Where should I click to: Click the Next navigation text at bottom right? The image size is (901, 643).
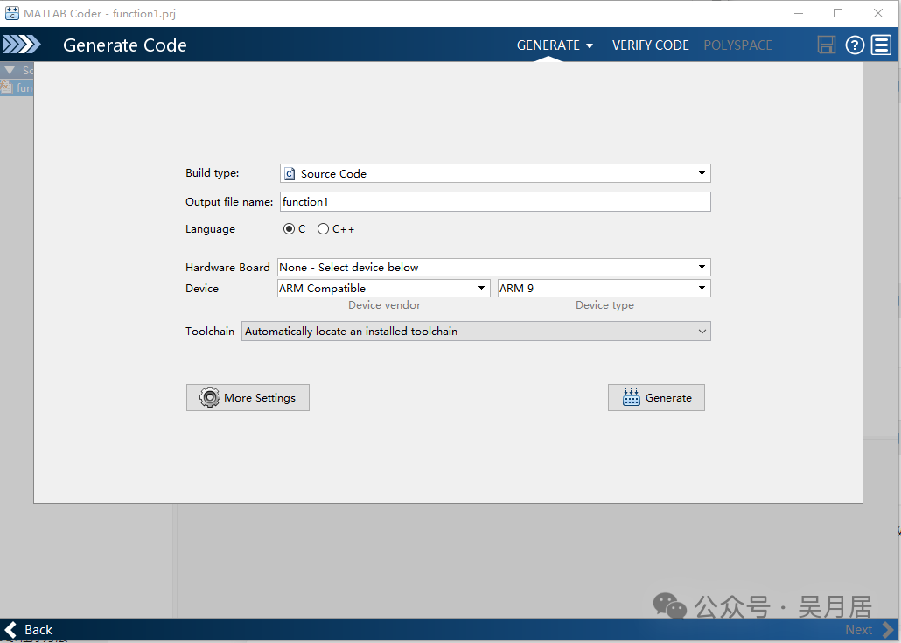click(x=858, y=630)
